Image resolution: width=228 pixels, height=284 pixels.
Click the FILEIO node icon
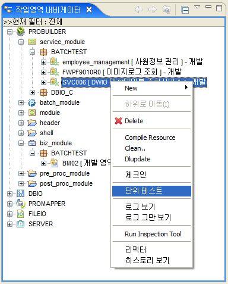click(21, 214)
